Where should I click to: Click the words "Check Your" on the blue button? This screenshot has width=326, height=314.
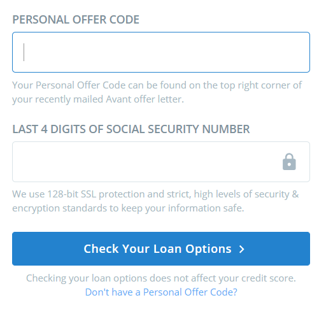tap(117, 249)
